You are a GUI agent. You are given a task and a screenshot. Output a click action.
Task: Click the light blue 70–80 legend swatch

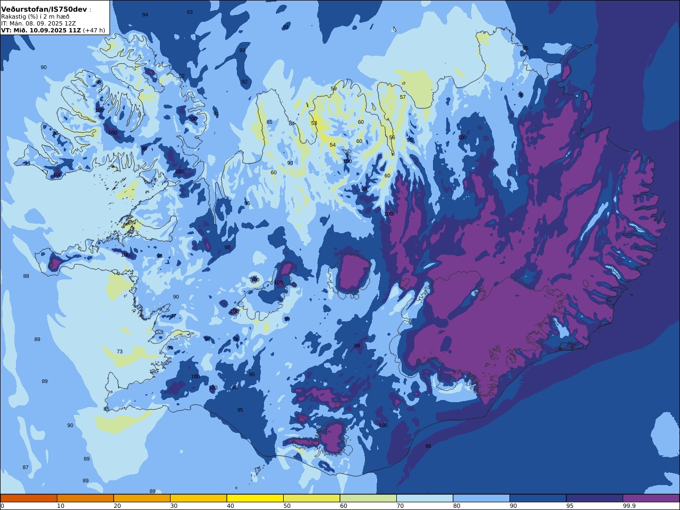click(x=424, y=498)
